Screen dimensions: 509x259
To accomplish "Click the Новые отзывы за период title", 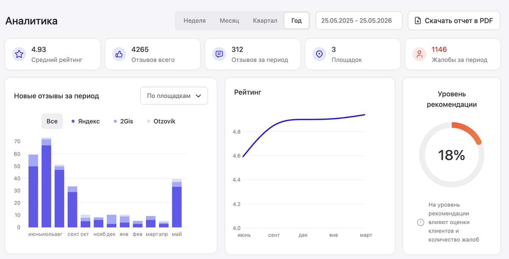I will [56, 96].
